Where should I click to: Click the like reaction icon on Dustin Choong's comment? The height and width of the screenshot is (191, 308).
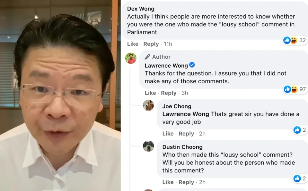(297, 179)
